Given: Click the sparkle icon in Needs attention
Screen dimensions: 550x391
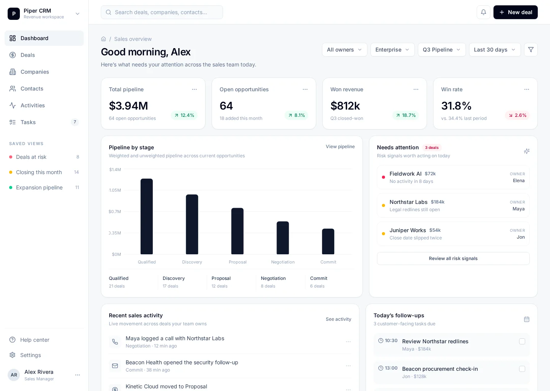Looking at the screenshot, I should (x=527, y=151).
